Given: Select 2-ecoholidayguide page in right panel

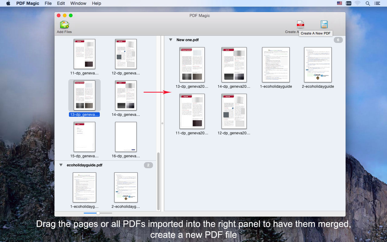Looking at the screenshot, I should click(318, 65).
